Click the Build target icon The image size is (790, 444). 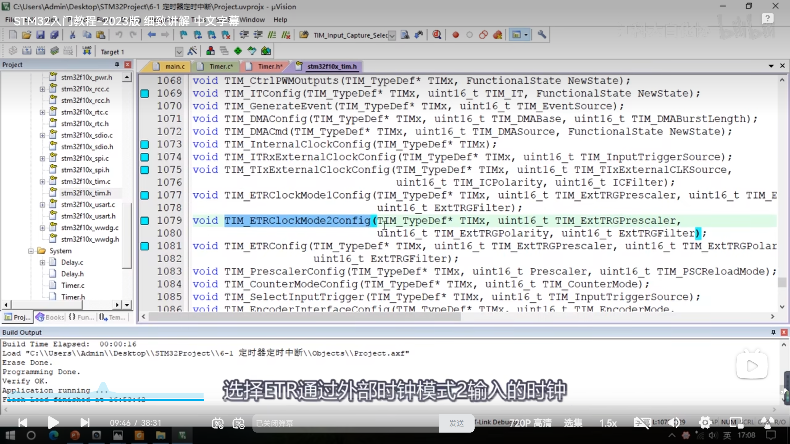point(27,51)
